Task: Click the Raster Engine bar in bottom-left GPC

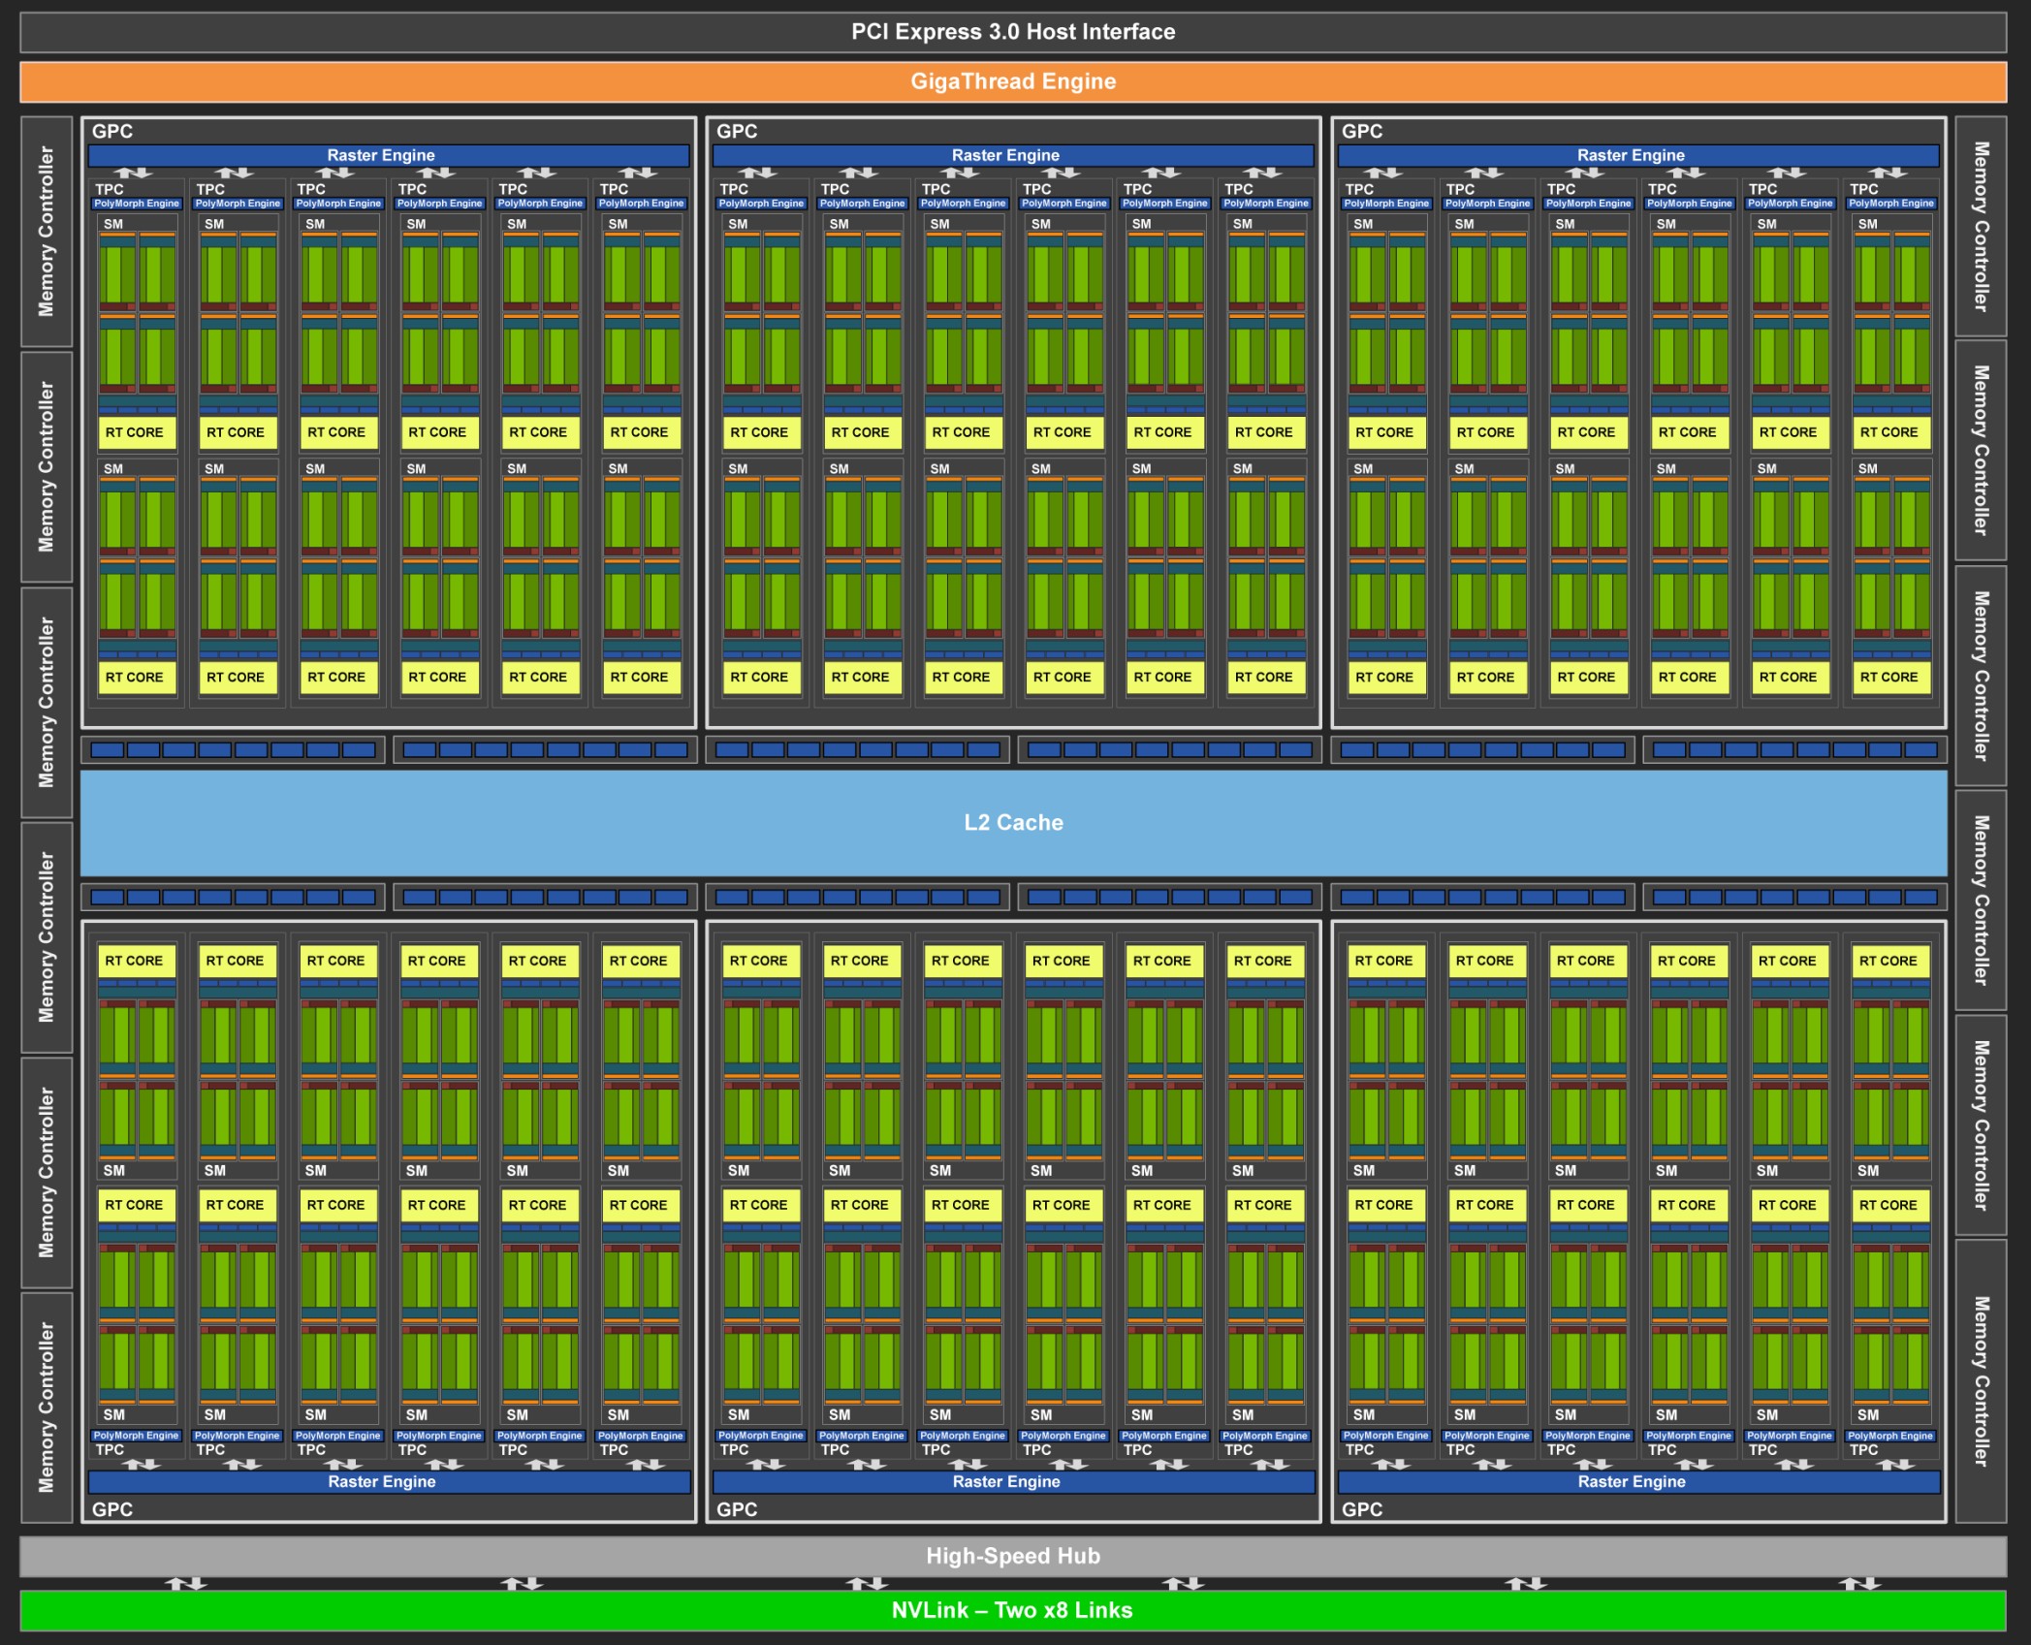Action: click(388, 1481)
